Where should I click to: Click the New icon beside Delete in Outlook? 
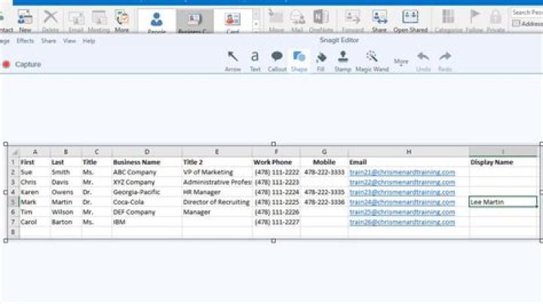(x=26, y=21)
